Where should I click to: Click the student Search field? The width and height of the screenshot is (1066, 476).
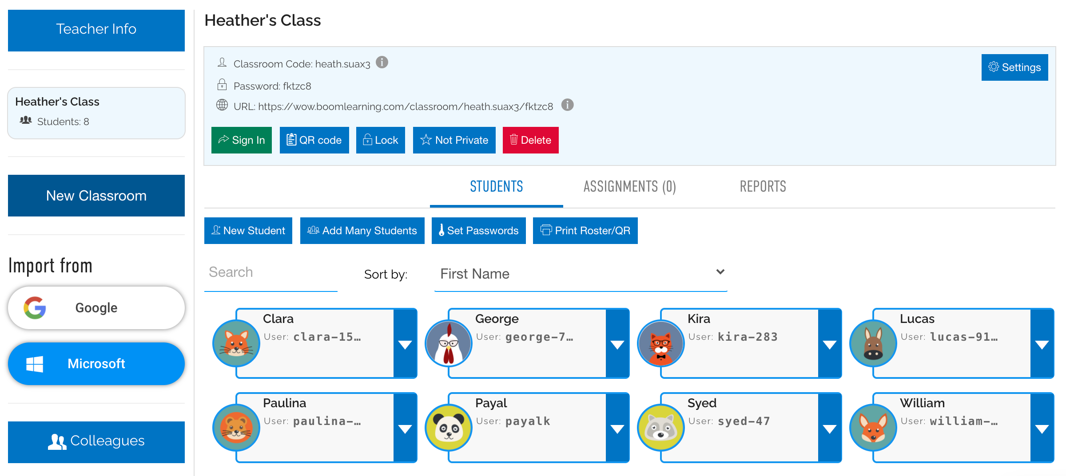[271, 273]
